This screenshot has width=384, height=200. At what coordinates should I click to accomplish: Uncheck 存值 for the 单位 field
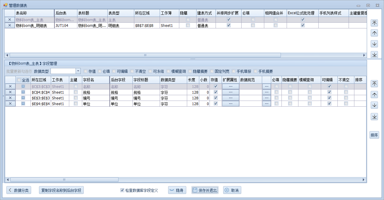pyautogui.click(x=216, y=104)
